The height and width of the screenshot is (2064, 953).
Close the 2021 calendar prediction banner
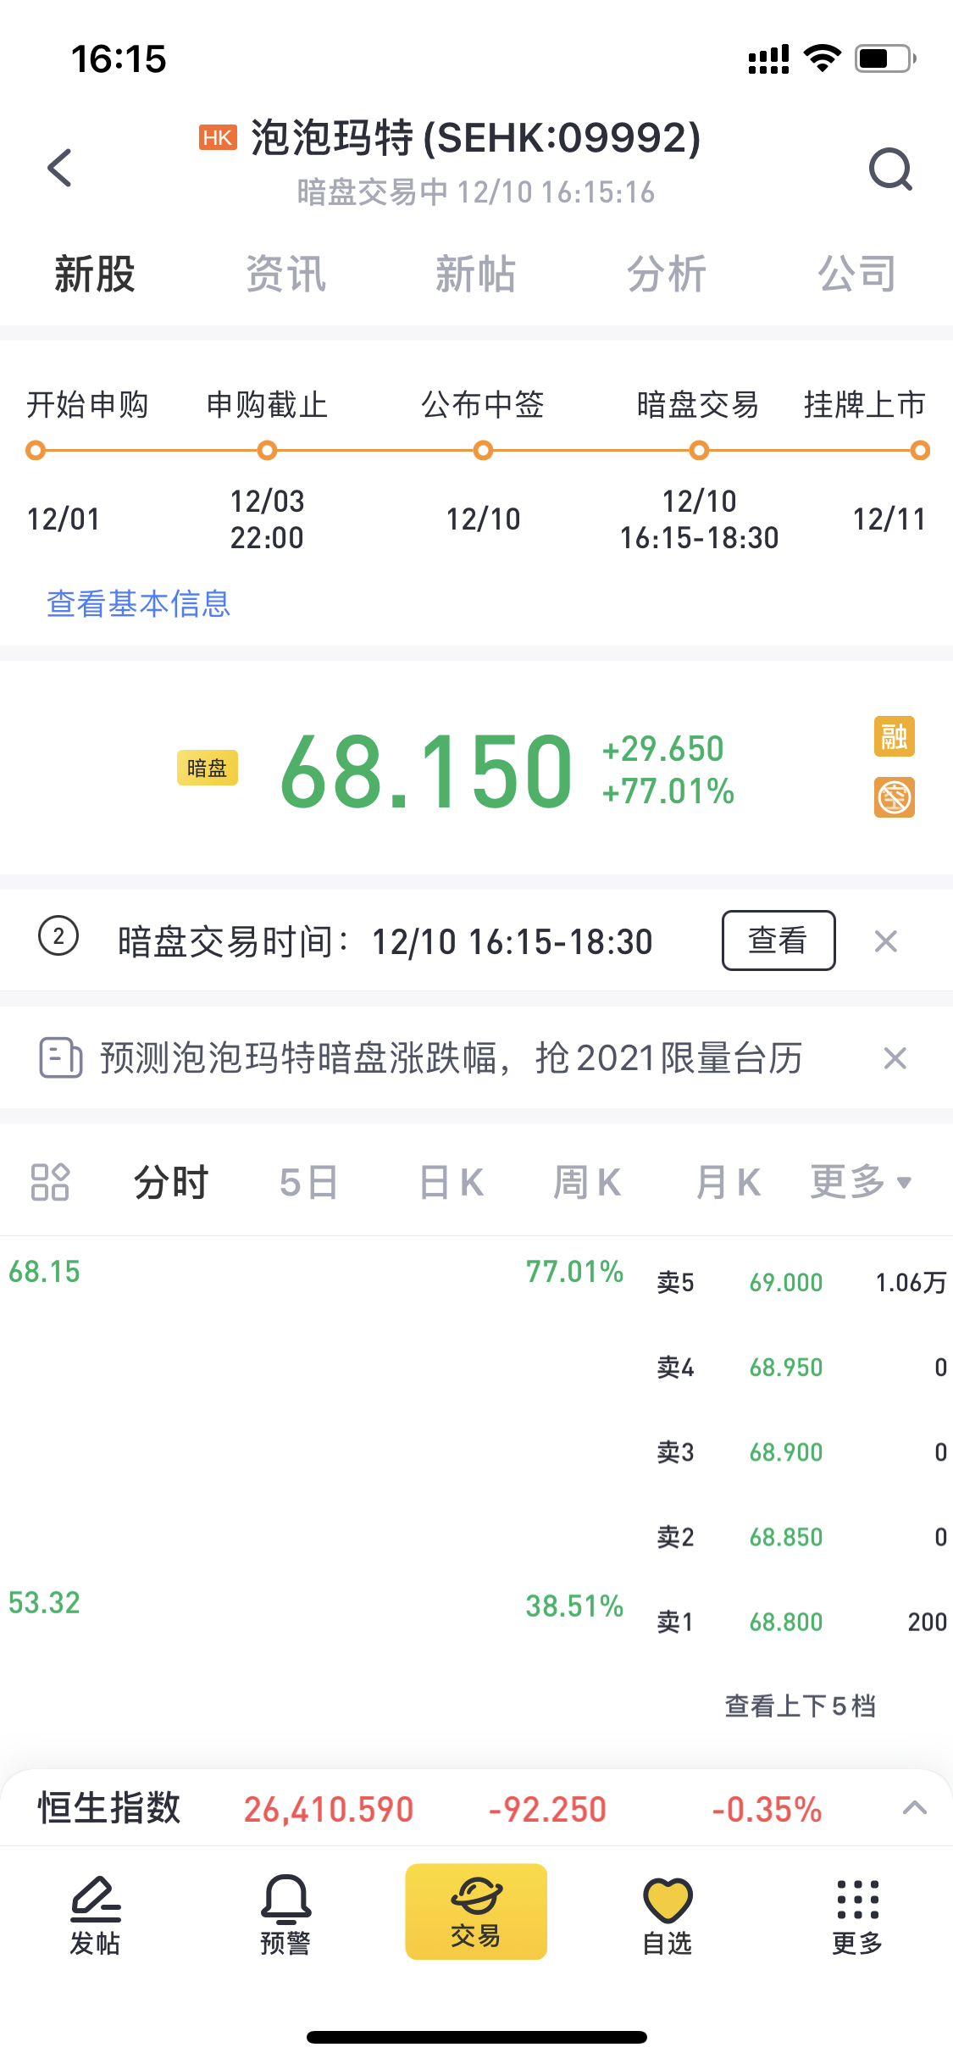pyautogui.click(x=895, y=1058)
